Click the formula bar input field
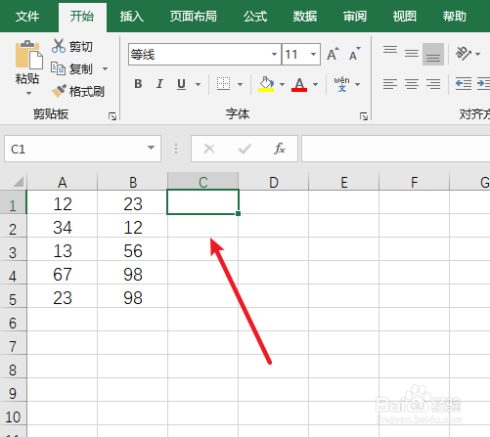Viewport: 490px width, 437px height. 395,149
